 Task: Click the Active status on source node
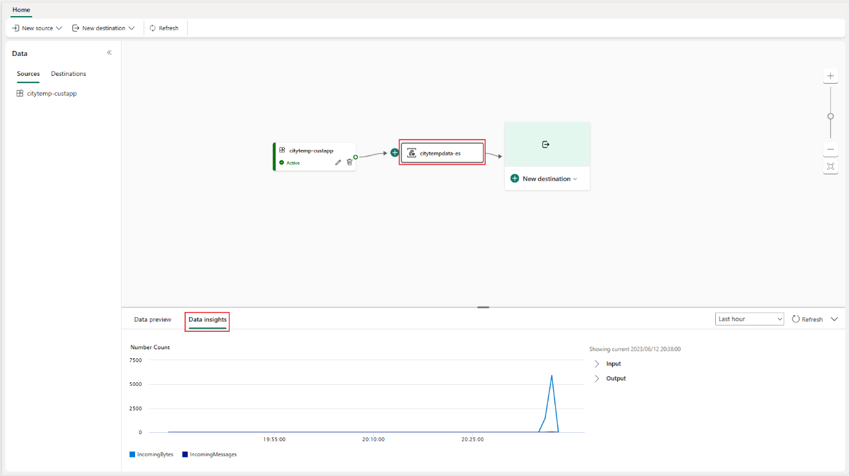[289, 163]
